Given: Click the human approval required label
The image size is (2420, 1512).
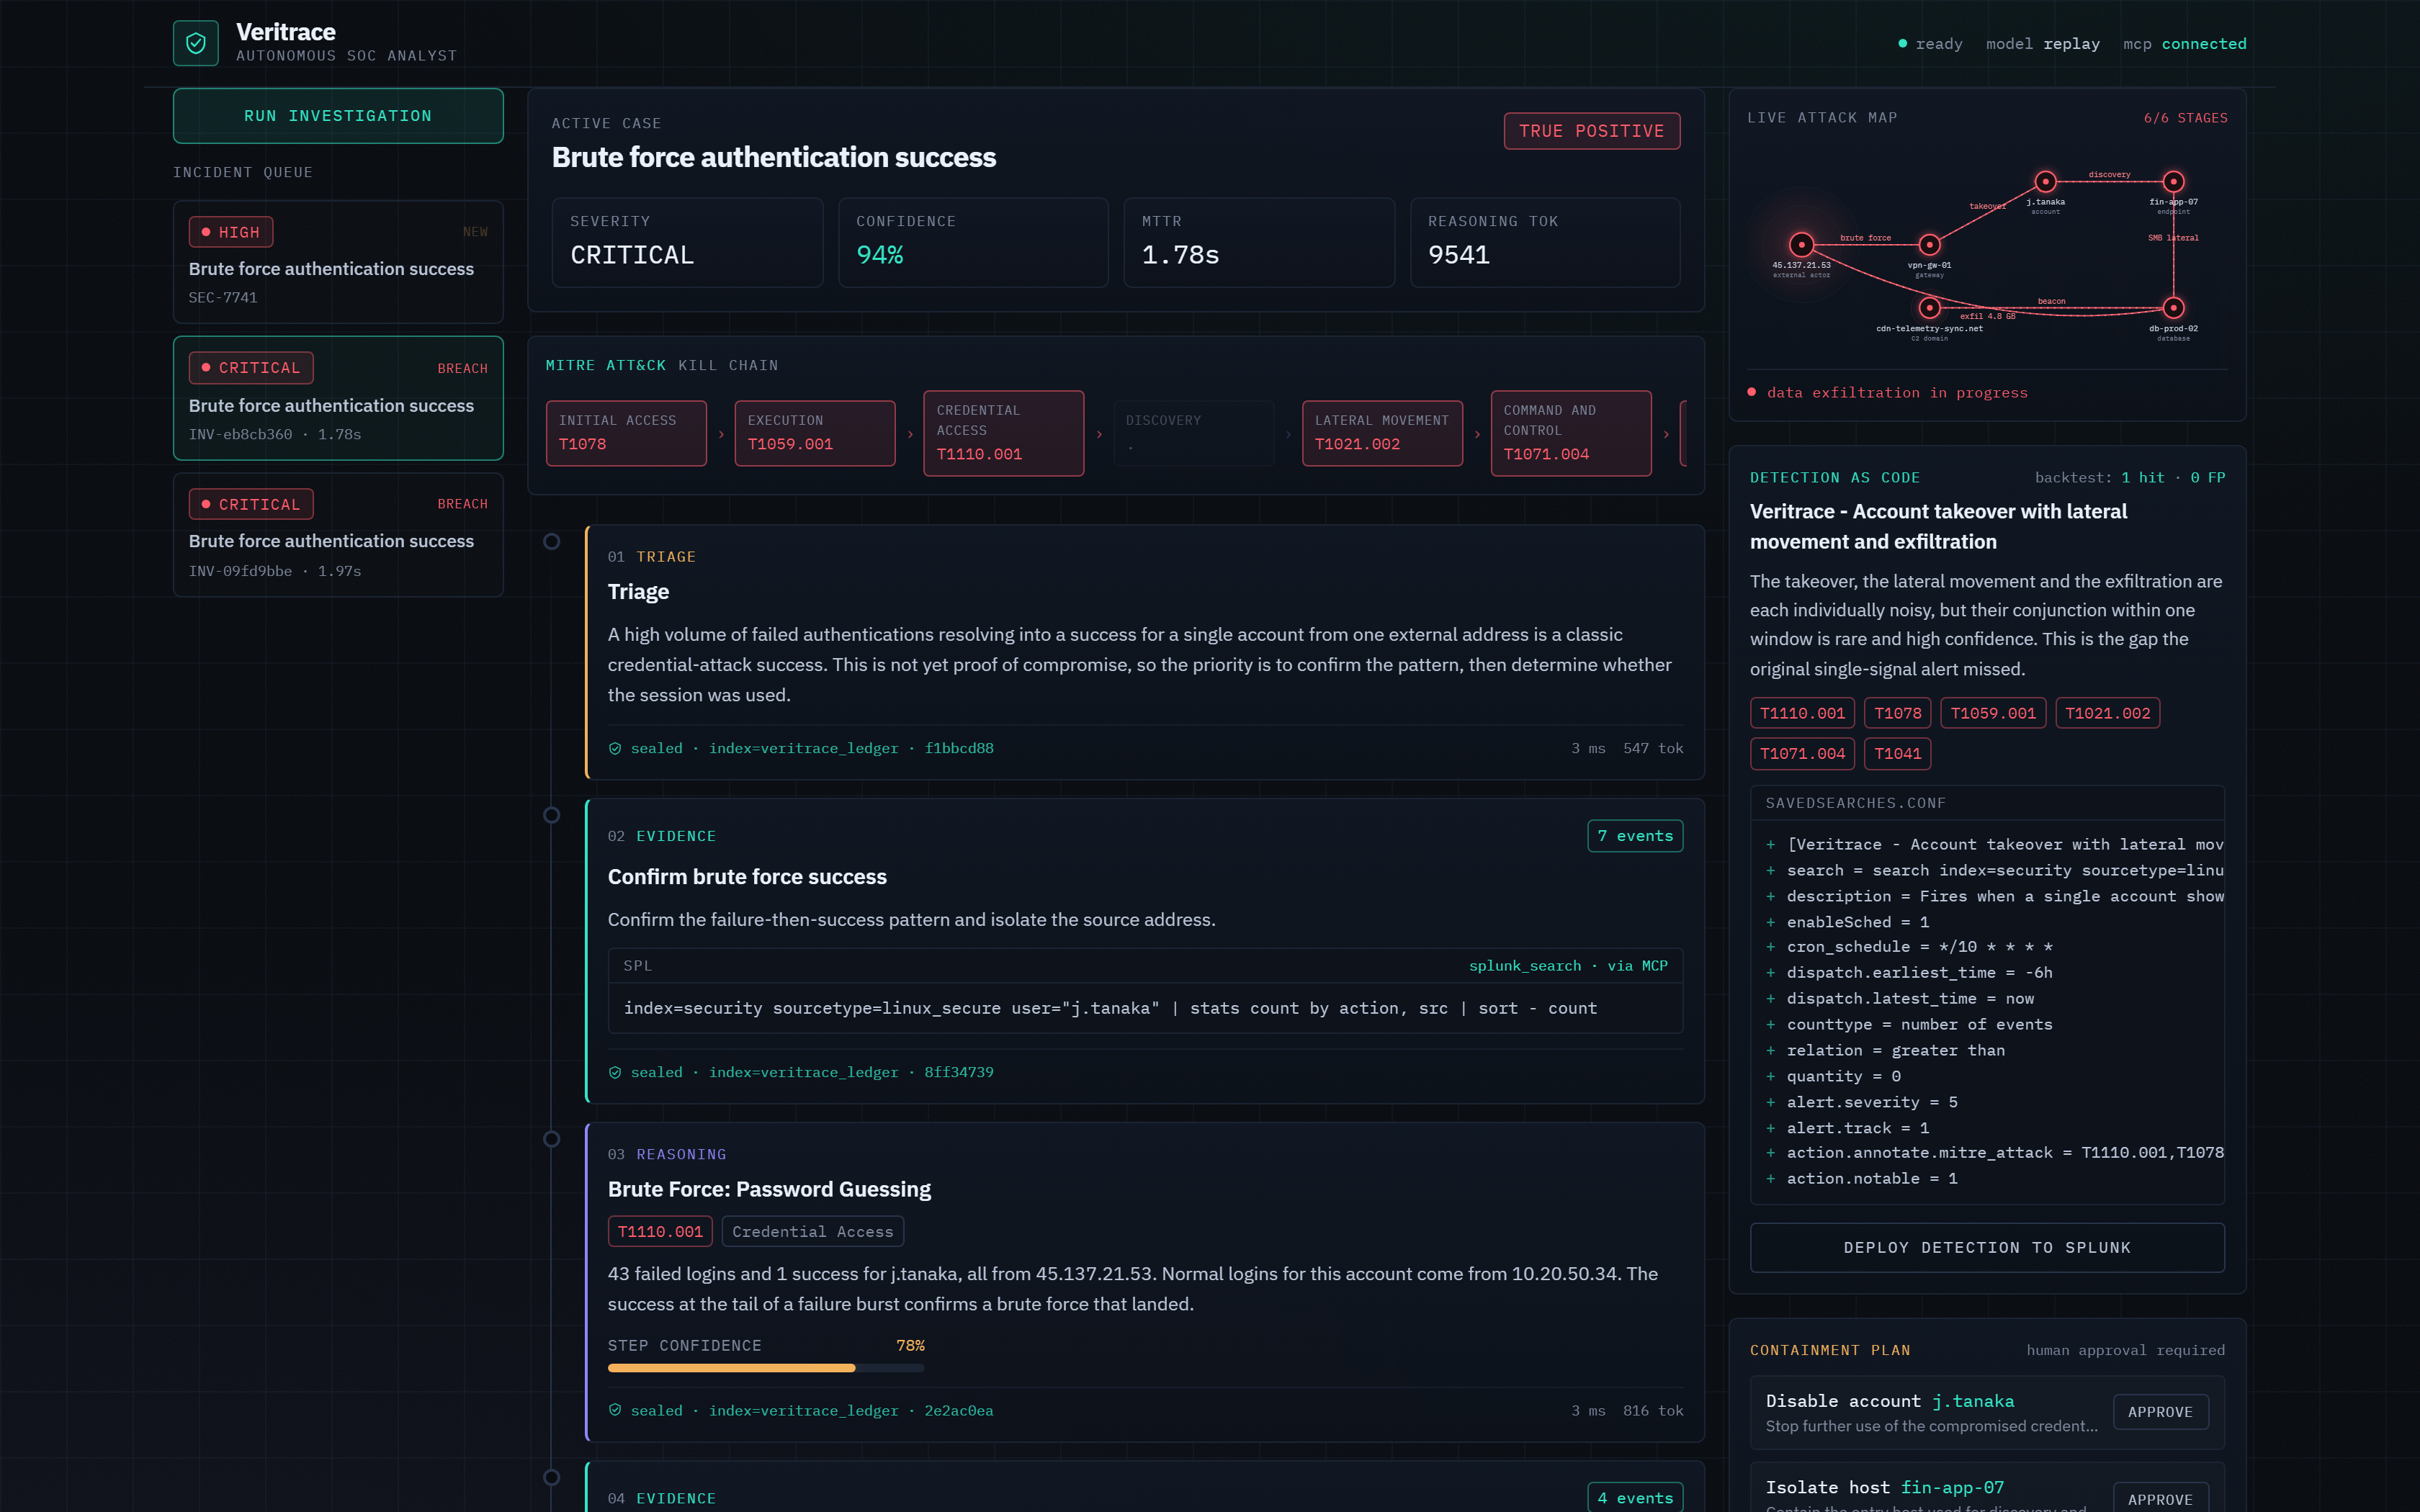Looking at the screenshot, I should click(2125, 1350).
